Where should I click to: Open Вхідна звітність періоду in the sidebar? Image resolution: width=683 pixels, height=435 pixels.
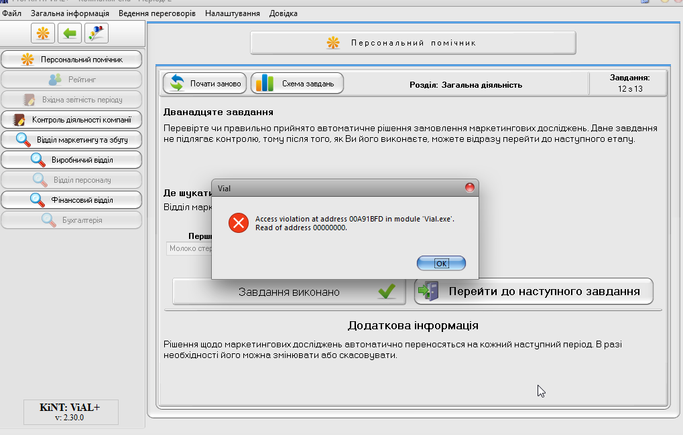[72, 100]
